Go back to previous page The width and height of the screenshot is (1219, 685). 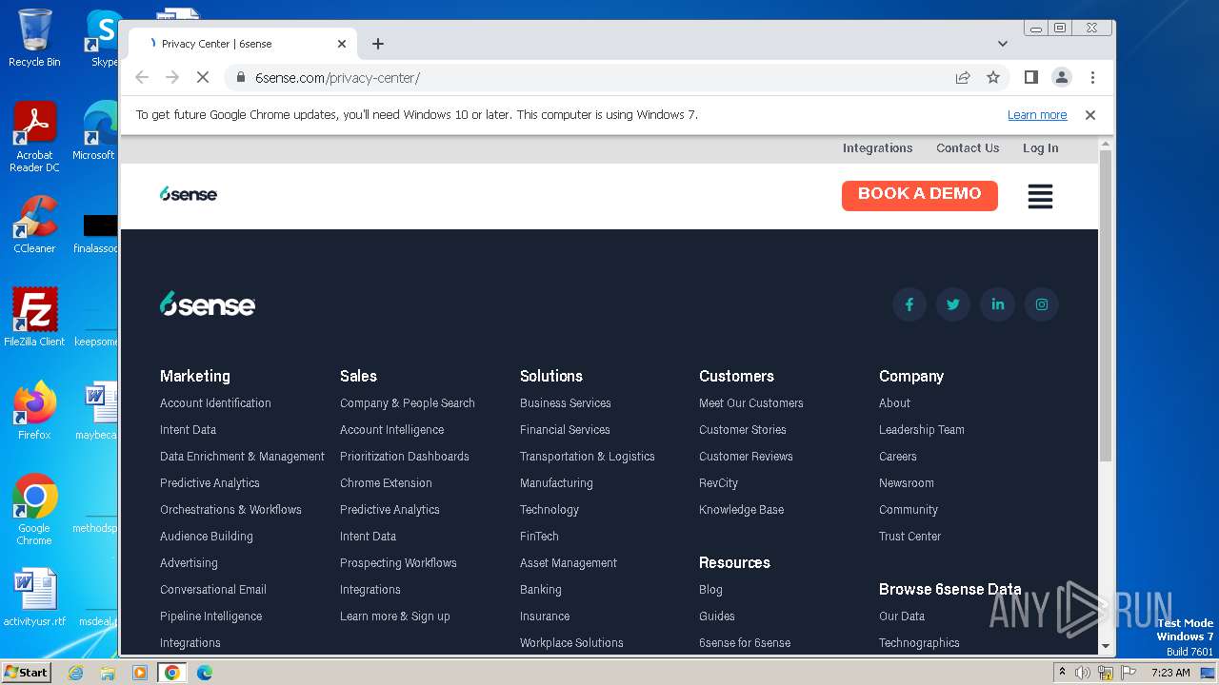pos(142,78)
